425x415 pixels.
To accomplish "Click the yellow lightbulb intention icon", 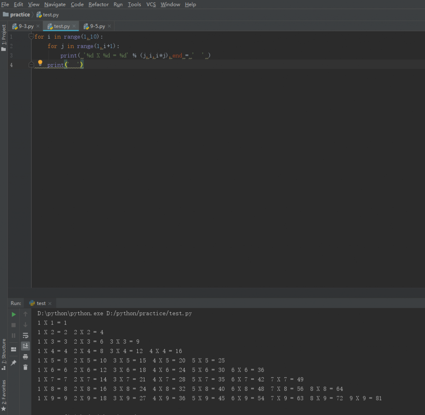I will (40, 63).
